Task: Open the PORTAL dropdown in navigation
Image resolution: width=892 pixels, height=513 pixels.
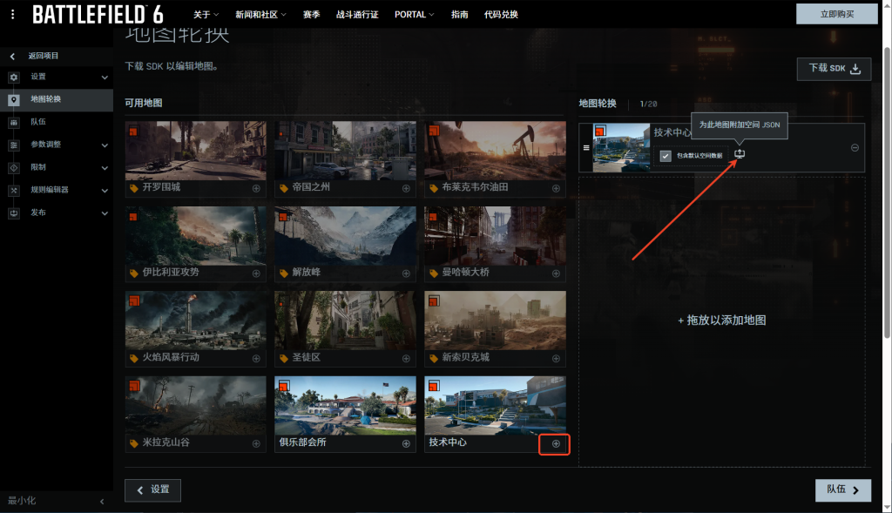Action: tap(415, 15)
